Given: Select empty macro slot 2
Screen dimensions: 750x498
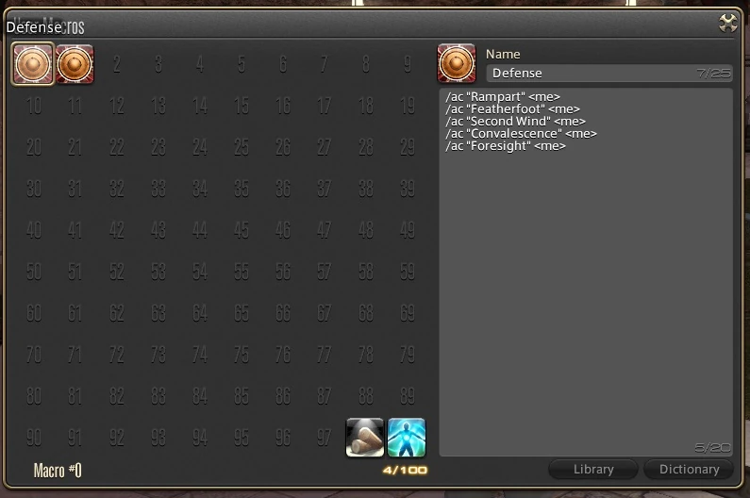Looking at the screenshot, I should tap(116, 64).
